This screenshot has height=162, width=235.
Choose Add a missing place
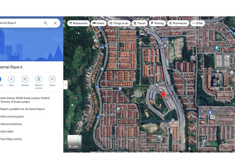pos(12,117)
